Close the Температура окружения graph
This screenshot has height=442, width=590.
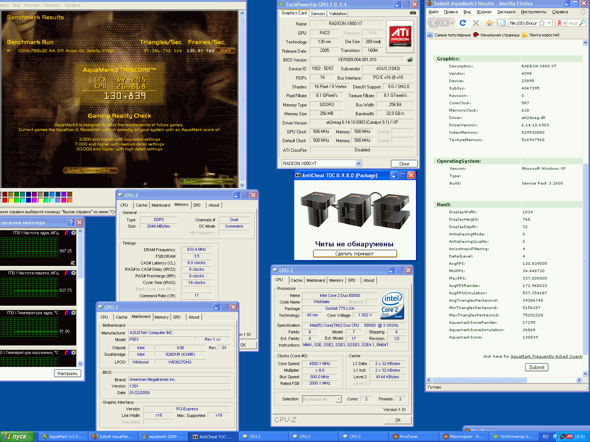pos(73,352)
